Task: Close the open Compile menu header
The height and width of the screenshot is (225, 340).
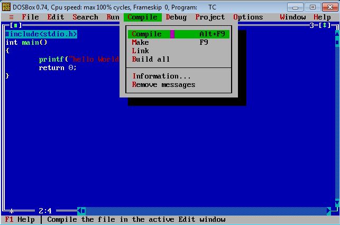Action: 142,17
